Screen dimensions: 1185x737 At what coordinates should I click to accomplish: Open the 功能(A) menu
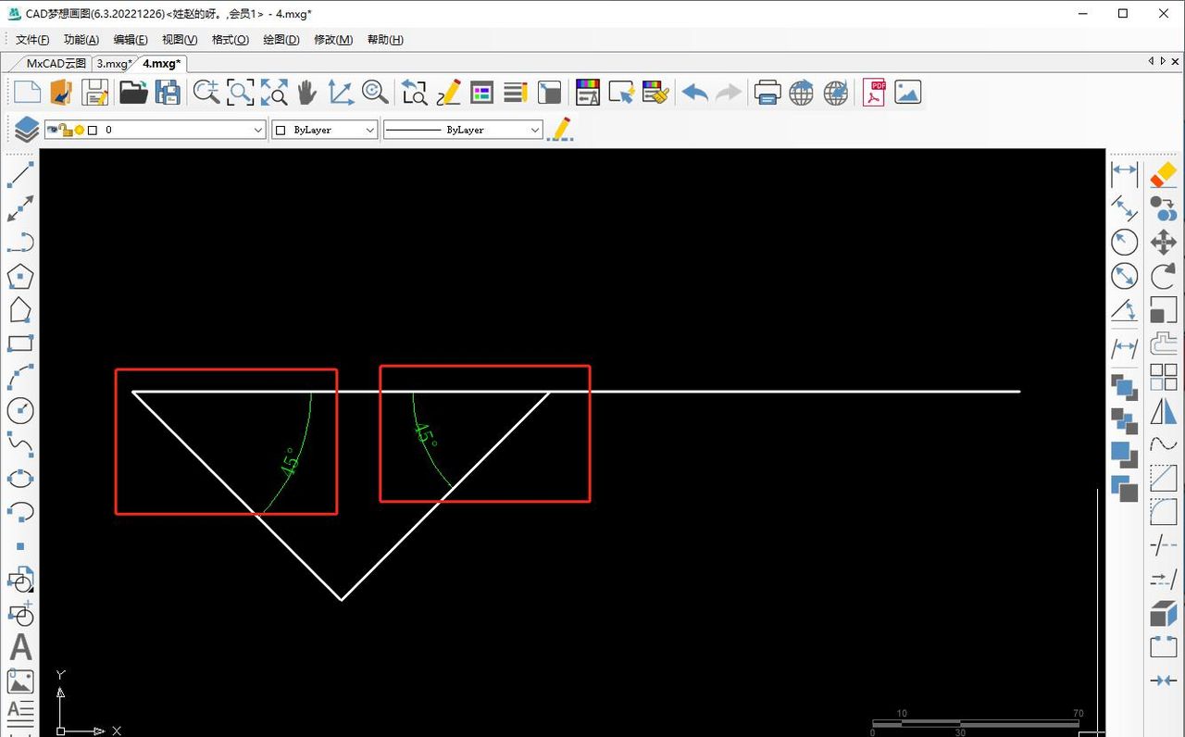point(81,40)
